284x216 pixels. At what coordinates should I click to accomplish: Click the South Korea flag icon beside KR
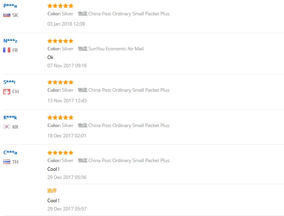coord(7,126)
